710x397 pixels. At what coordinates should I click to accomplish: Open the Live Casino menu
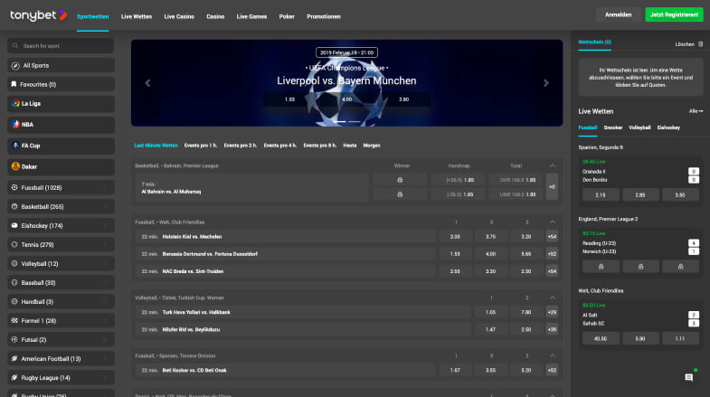(x=179, y=17)
